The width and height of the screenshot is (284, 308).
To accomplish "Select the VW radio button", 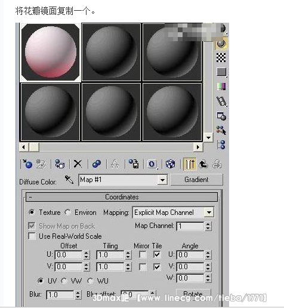I will click(64, 281).
